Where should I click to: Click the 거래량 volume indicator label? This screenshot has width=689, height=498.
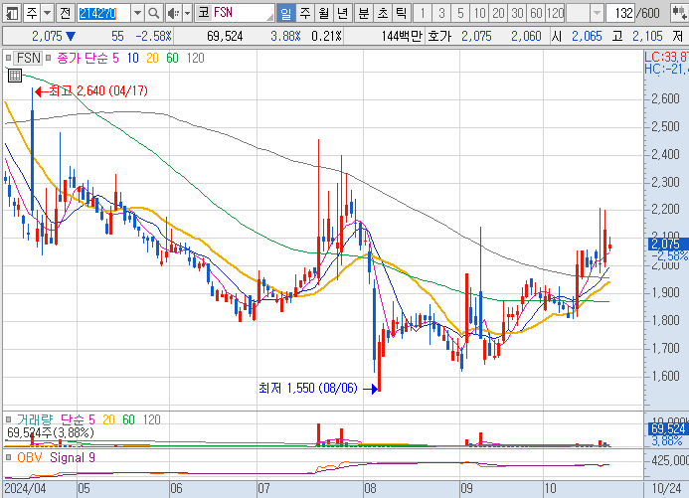pyautogui.click(x=35, y=419)
